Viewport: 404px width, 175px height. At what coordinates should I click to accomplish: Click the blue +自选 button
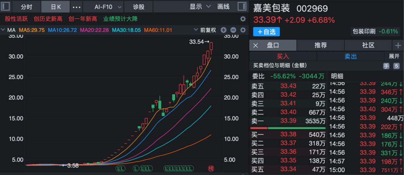pyautogui.click(x=266, y=32)
